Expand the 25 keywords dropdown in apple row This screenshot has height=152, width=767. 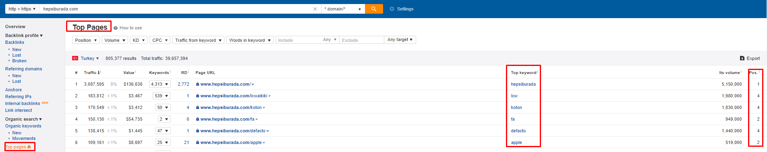point(163,142)
